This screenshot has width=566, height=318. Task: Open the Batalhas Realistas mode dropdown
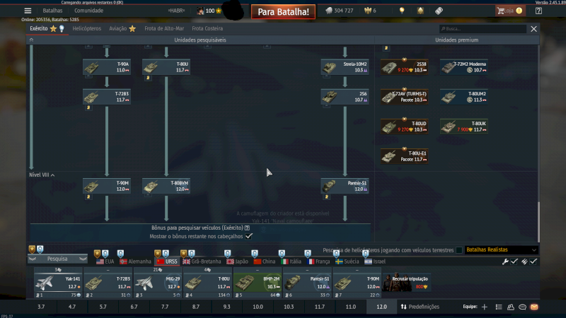(x=501, y=250)
